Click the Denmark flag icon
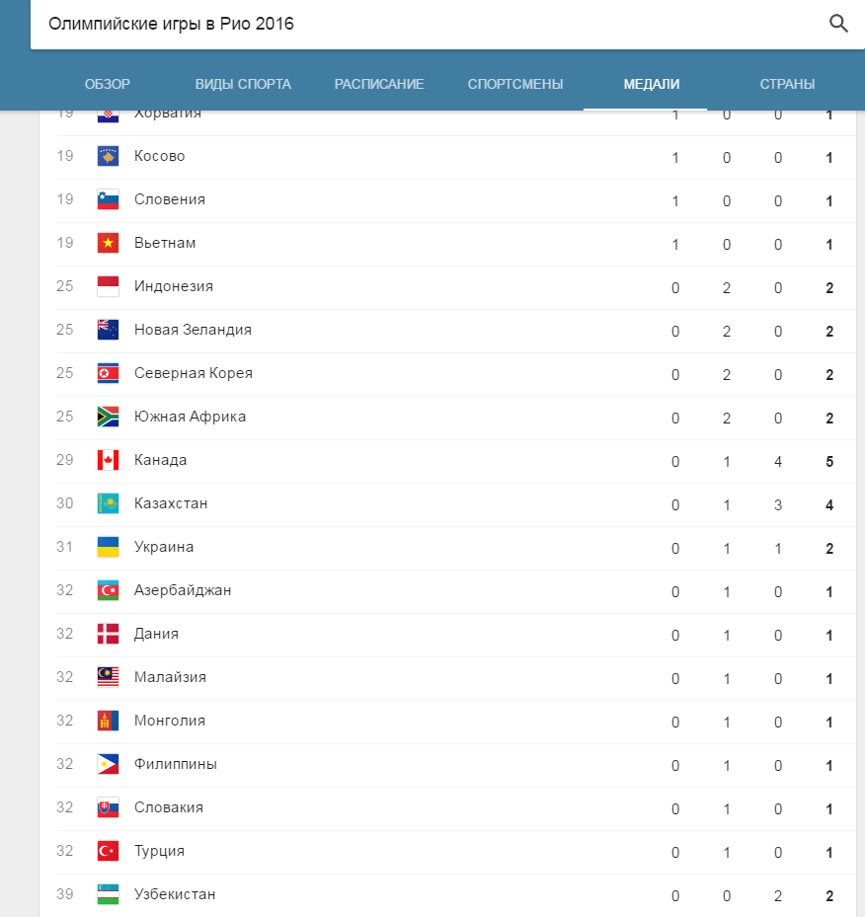The height and width of the screenshot is (917, 865). [109, 634]
